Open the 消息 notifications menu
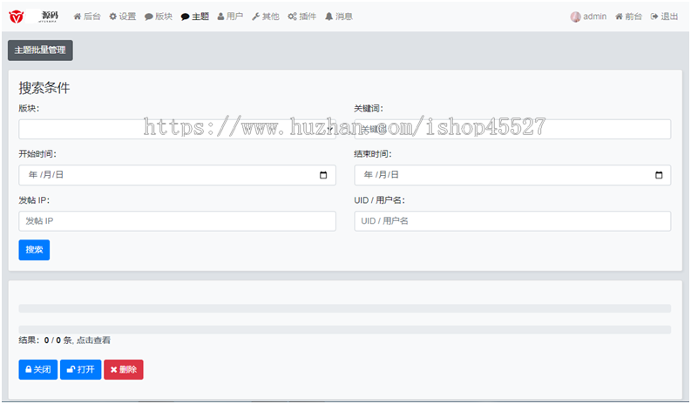The width and height of the screenshot is (691, 404). 338,17
